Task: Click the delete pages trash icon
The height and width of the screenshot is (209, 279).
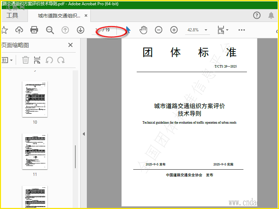Action: coord(25,60)
